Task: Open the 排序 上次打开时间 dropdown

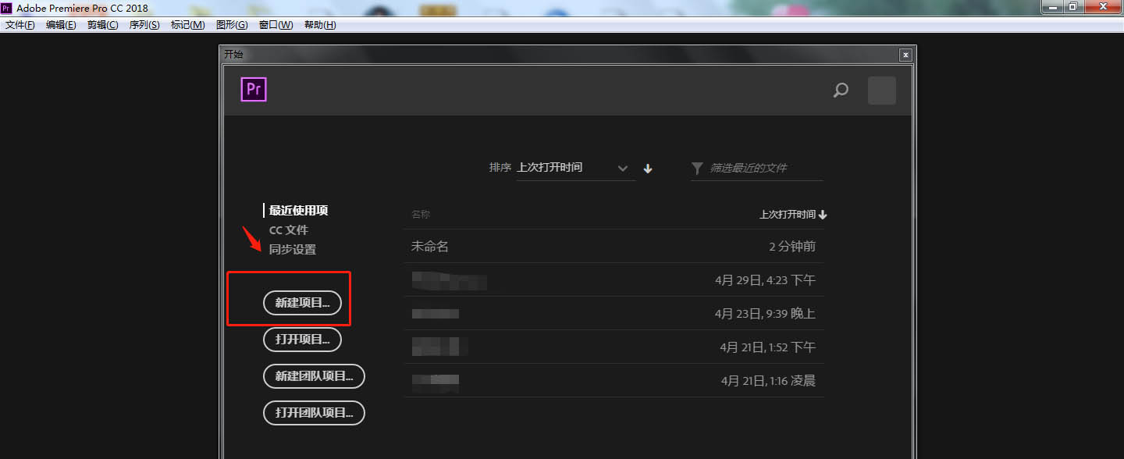Action: (x=575, y=168)
